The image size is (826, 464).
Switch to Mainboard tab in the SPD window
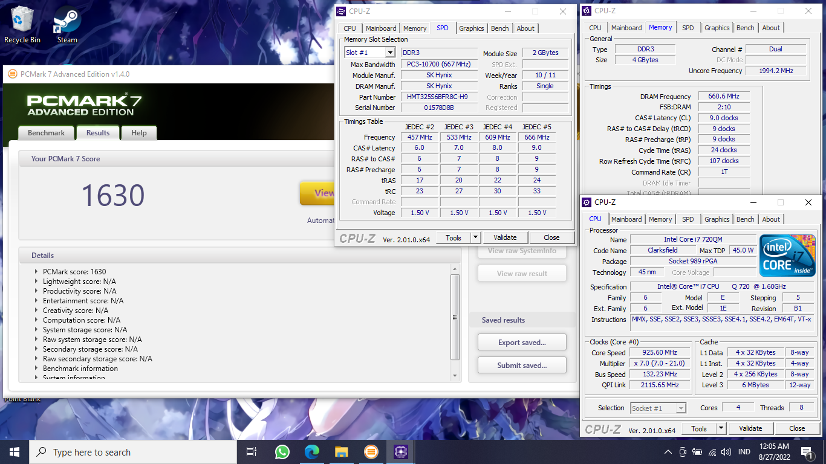381,28
